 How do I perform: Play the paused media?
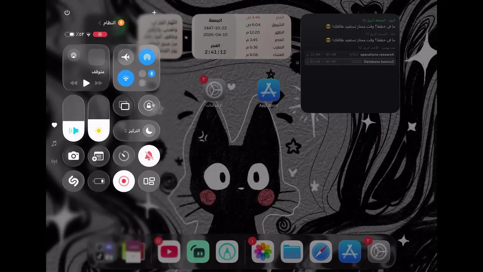point(86,83)
